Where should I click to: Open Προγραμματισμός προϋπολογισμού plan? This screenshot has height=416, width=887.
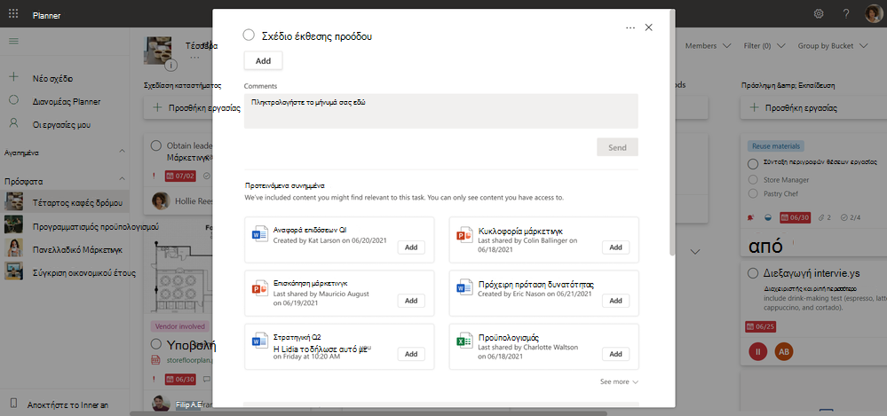coord(65,226)
